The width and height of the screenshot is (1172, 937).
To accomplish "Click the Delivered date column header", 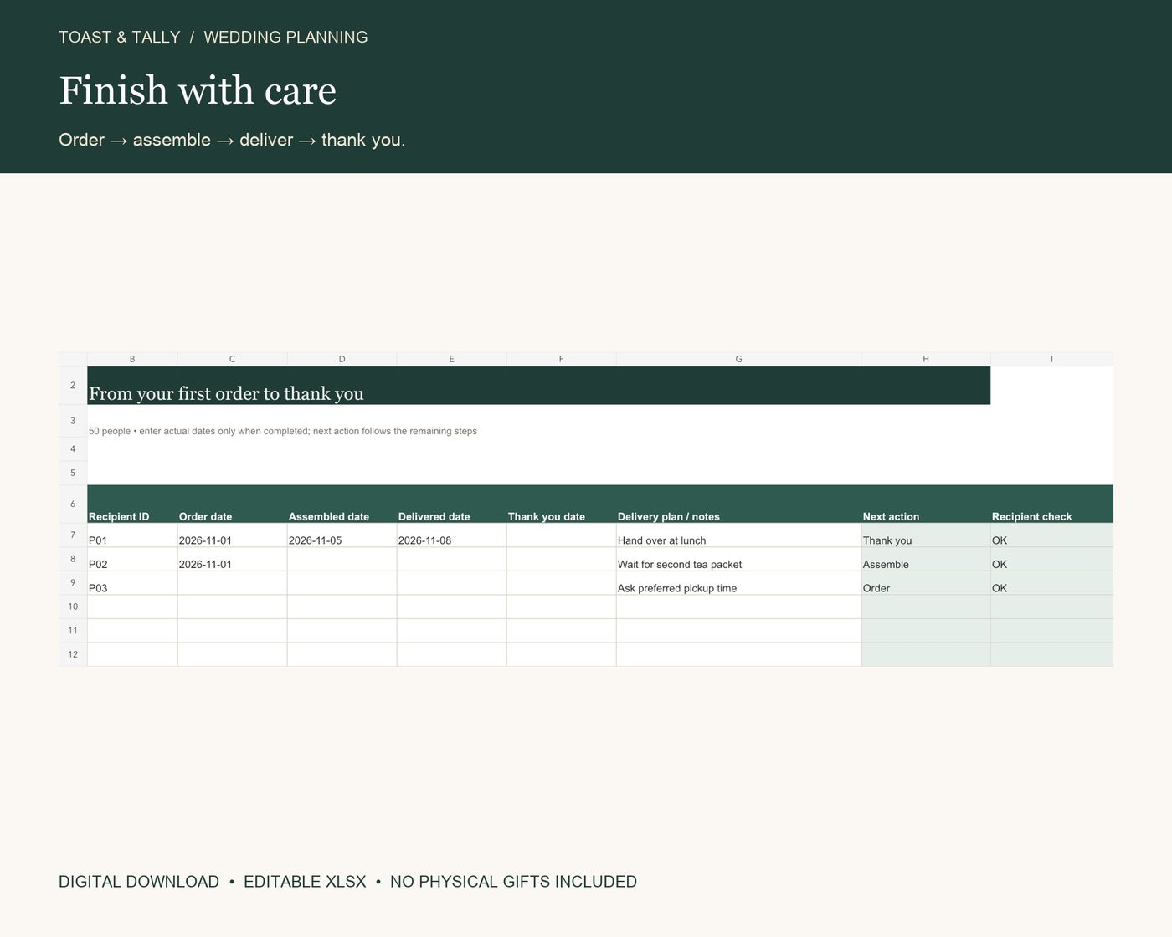I will pos(451,504).
